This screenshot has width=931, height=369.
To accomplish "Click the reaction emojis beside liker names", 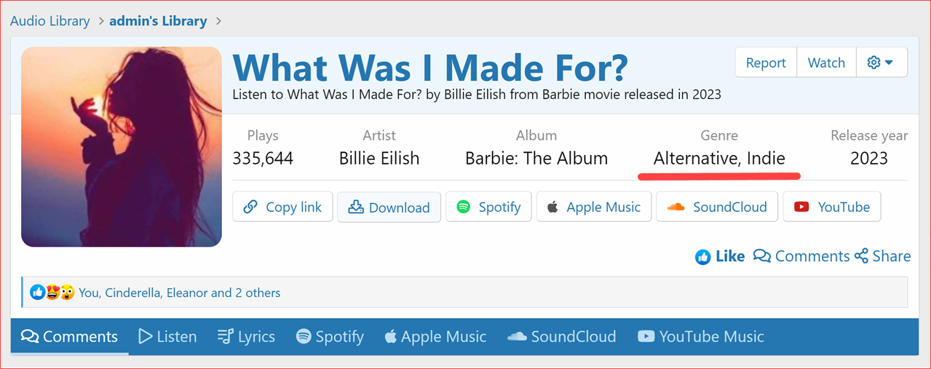I will [x=52, y=293].
